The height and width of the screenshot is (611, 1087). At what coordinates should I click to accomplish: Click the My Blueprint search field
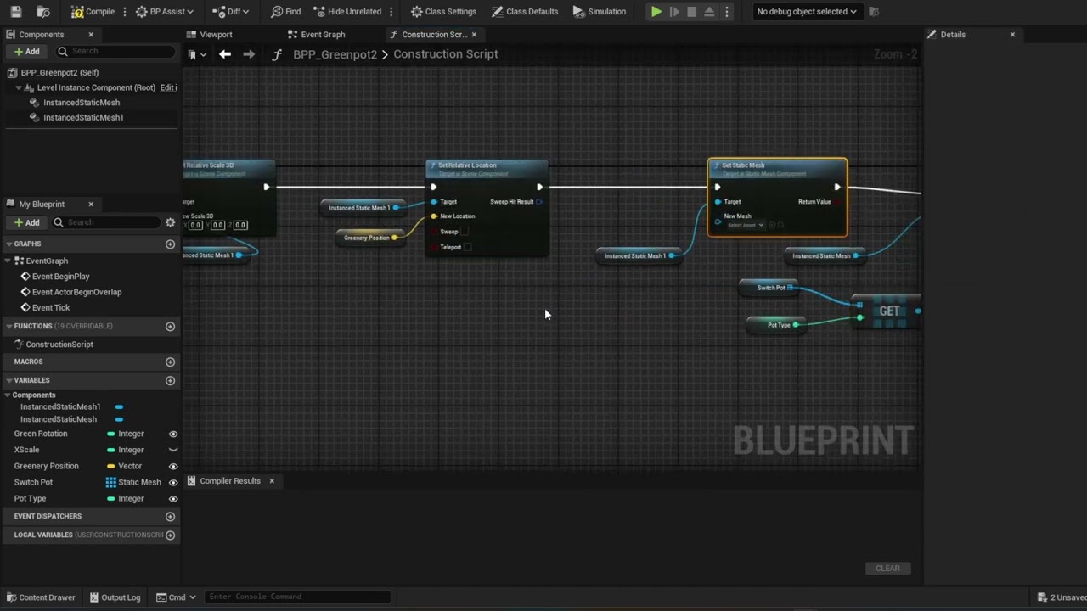[x=109, y=222]
